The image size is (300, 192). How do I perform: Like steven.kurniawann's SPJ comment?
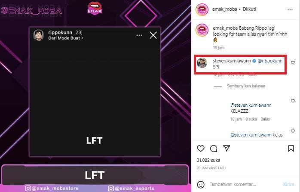293,63
